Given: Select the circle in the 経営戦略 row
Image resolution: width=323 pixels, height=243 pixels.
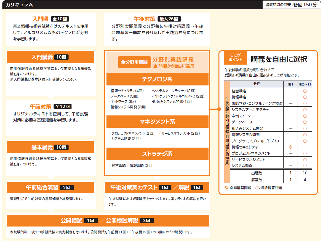Looking at the screenshot, I should [x=305, y=91].
